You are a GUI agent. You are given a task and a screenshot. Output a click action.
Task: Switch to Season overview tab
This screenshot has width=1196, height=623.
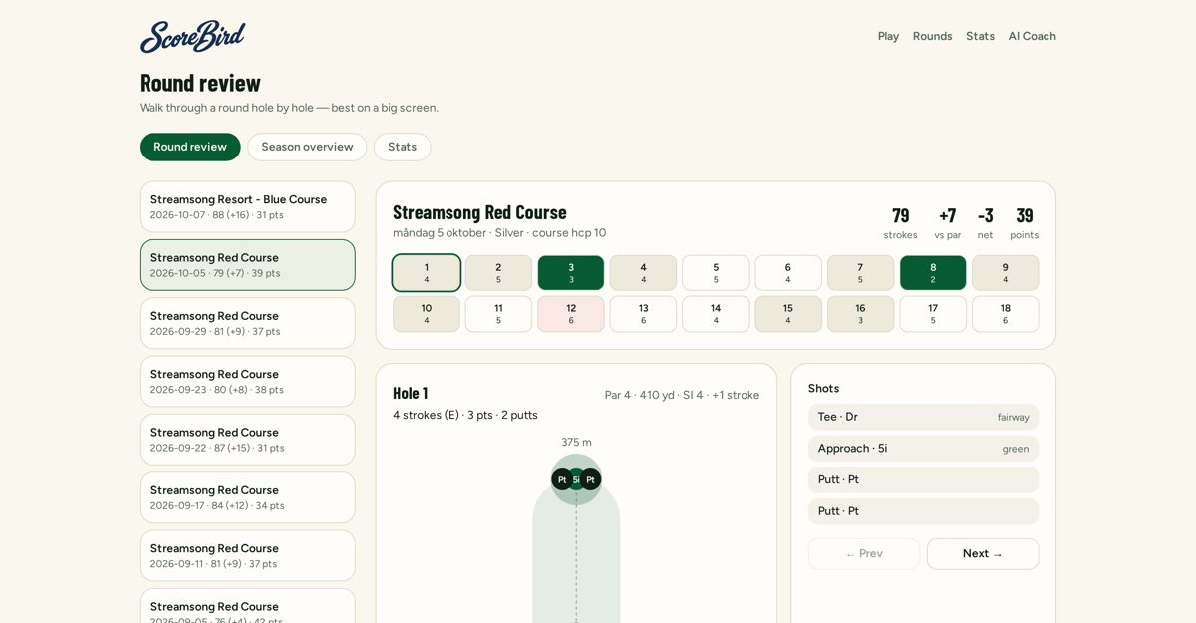pyautogui.click(x=307, y=147)
